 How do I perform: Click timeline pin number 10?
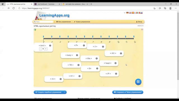pyautogui.click(x=117, y=37)
